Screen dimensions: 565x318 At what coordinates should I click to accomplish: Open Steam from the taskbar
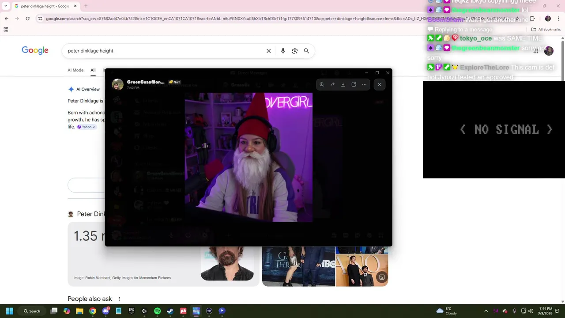[x=170, y=311]
